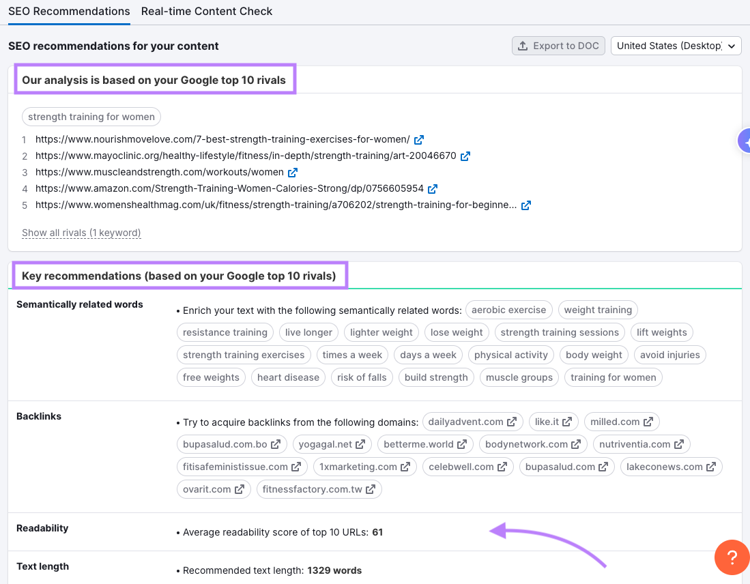Click the Export to DOC button

(558, 46)
